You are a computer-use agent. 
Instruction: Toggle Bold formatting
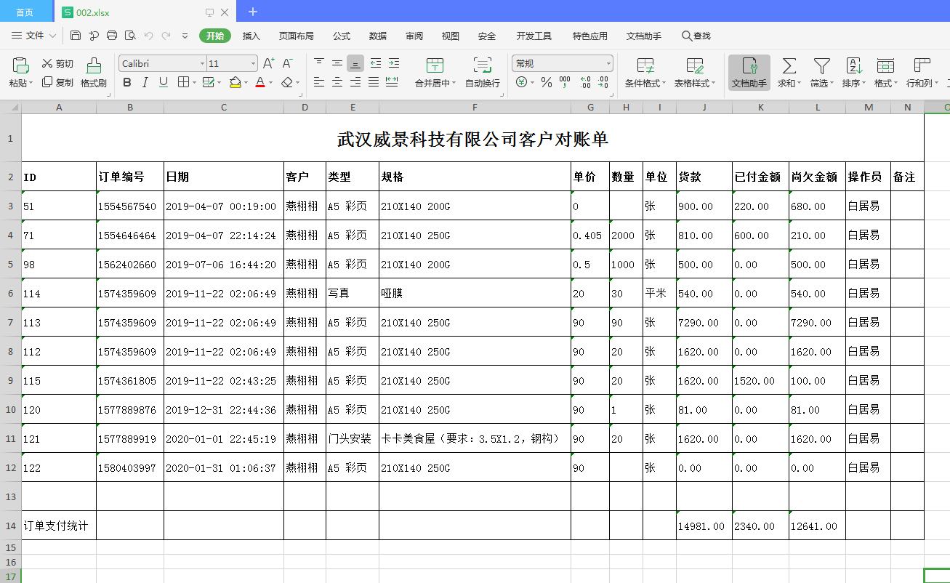(127, 83)
